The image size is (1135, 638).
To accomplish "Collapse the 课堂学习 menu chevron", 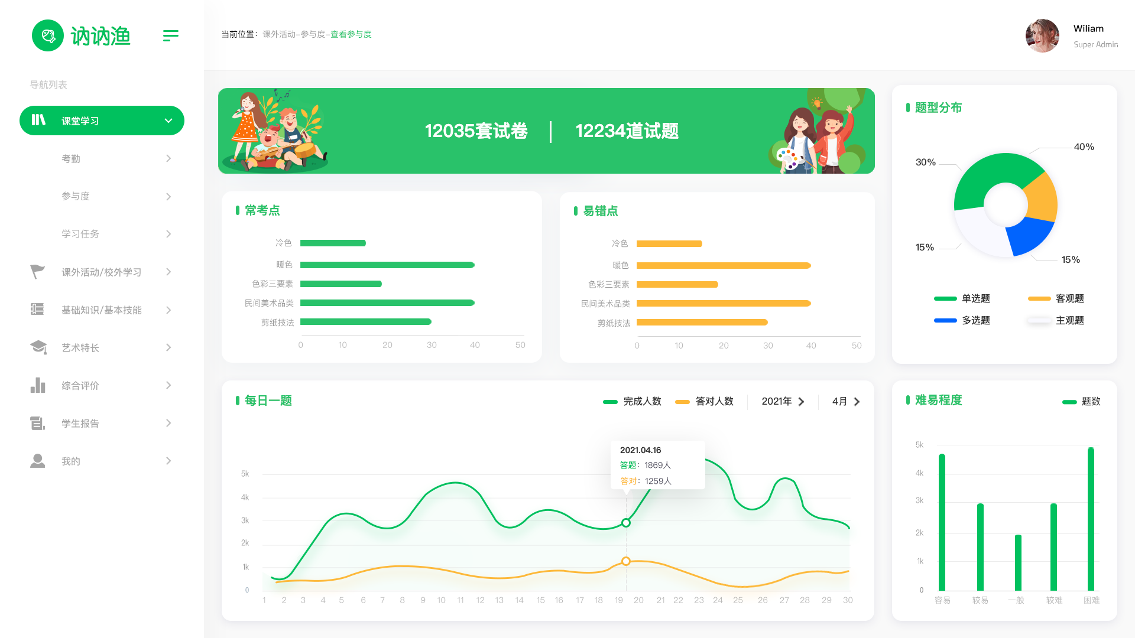I will [168, 121].
